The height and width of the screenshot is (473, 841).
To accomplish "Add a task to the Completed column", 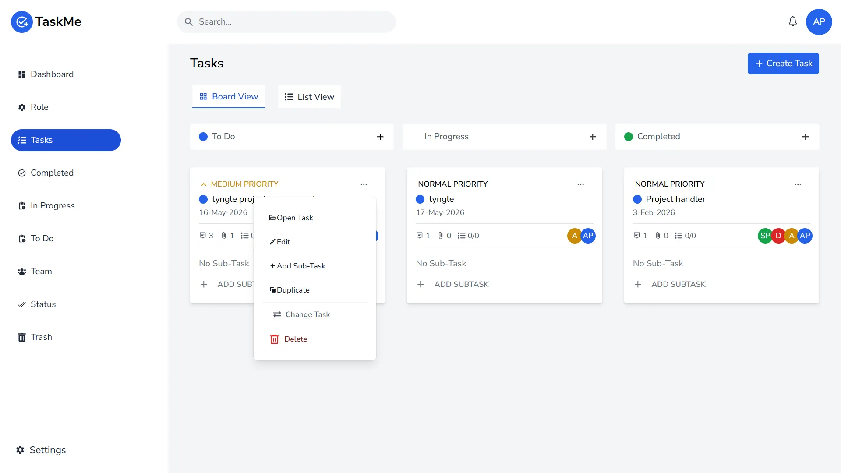I will point(806,137).
